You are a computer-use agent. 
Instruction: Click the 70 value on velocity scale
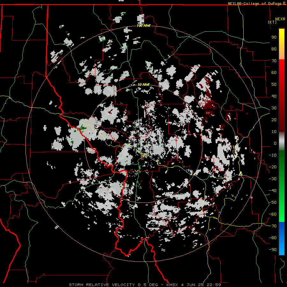(x=274, y=61)
